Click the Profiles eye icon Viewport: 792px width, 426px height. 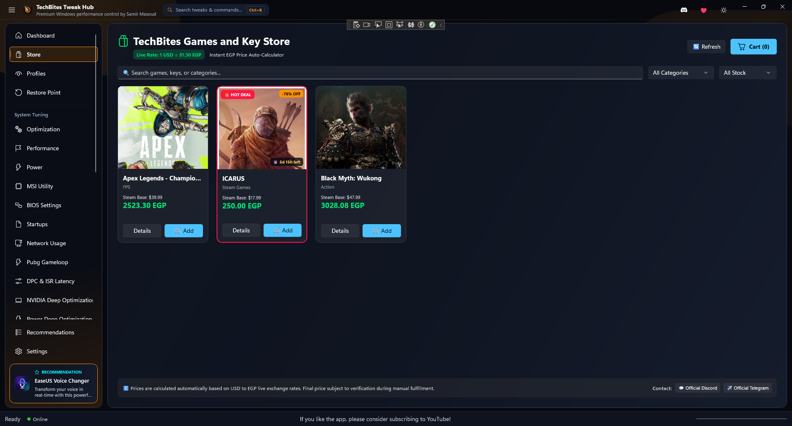point(19,73)
